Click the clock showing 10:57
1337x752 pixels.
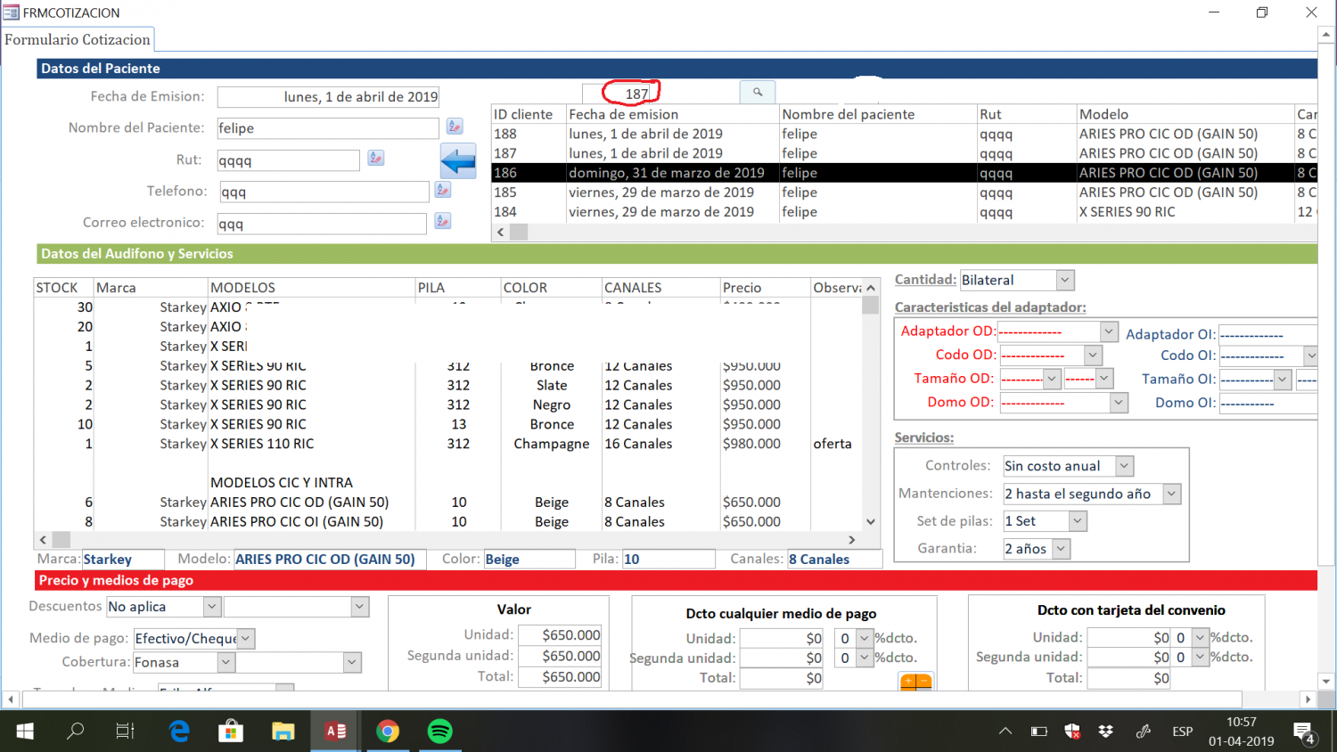1242,722
